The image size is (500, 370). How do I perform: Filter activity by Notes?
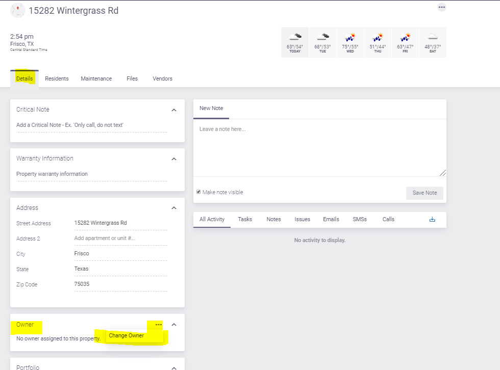tap(273, 219)
